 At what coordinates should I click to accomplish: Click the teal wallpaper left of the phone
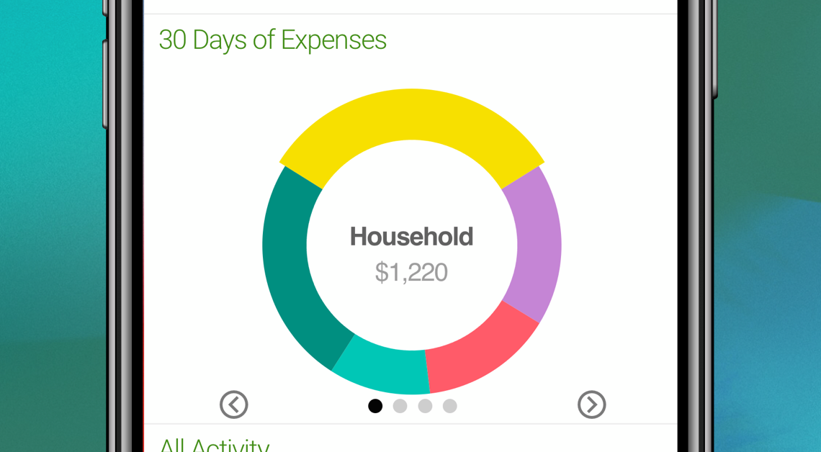click(50, 216)
